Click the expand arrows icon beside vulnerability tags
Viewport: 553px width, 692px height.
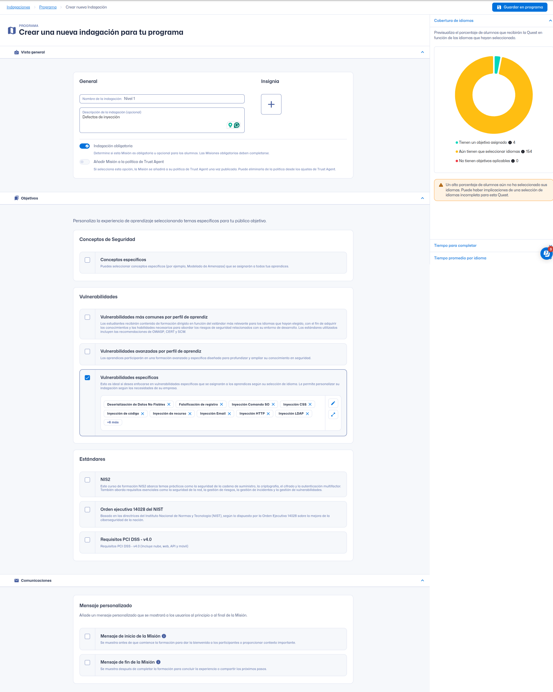point(333,414)
